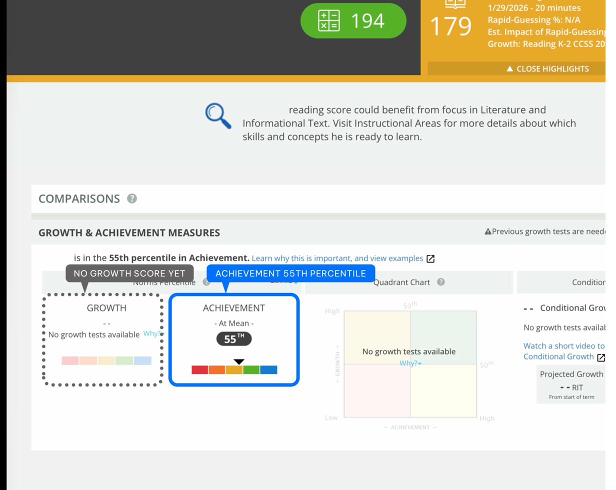Open 'Watch a short video' Conditional Growth link
616x490 pixels.
(563, 346)
